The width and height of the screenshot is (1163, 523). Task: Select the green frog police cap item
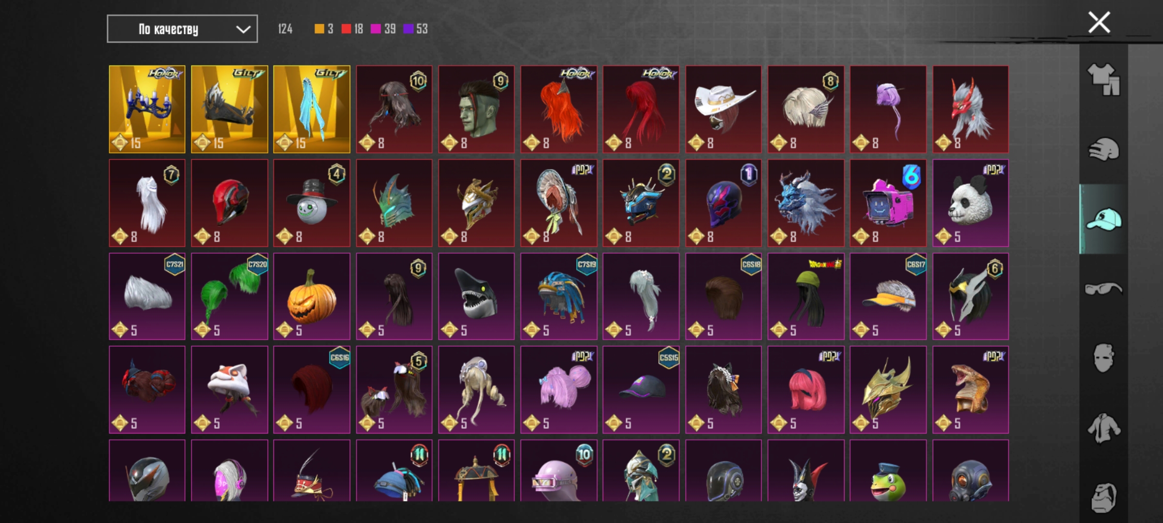888,470
